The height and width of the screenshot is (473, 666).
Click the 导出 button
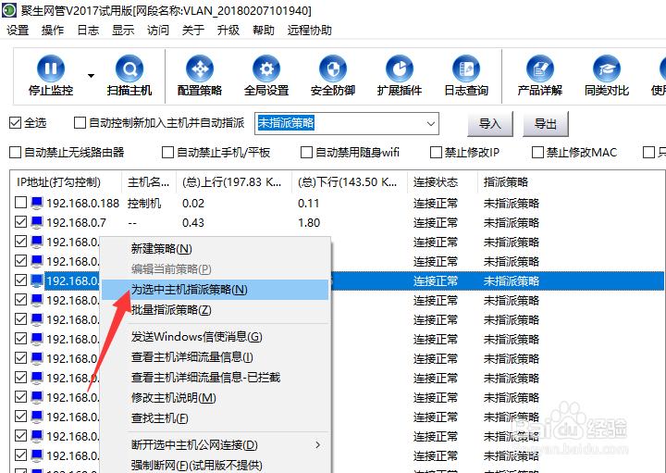(546, 124)
